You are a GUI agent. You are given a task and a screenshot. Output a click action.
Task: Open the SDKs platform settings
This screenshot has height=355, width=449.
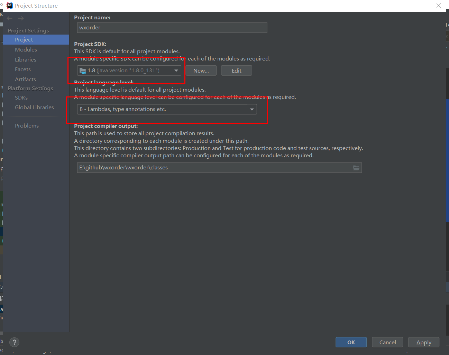coord(21,98)
